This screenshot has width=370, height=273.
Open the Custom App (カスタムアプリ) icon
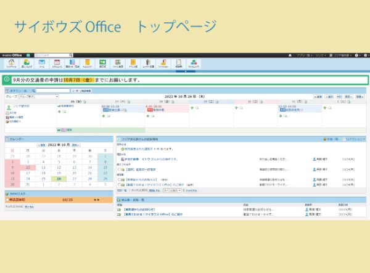click(194, 63)
